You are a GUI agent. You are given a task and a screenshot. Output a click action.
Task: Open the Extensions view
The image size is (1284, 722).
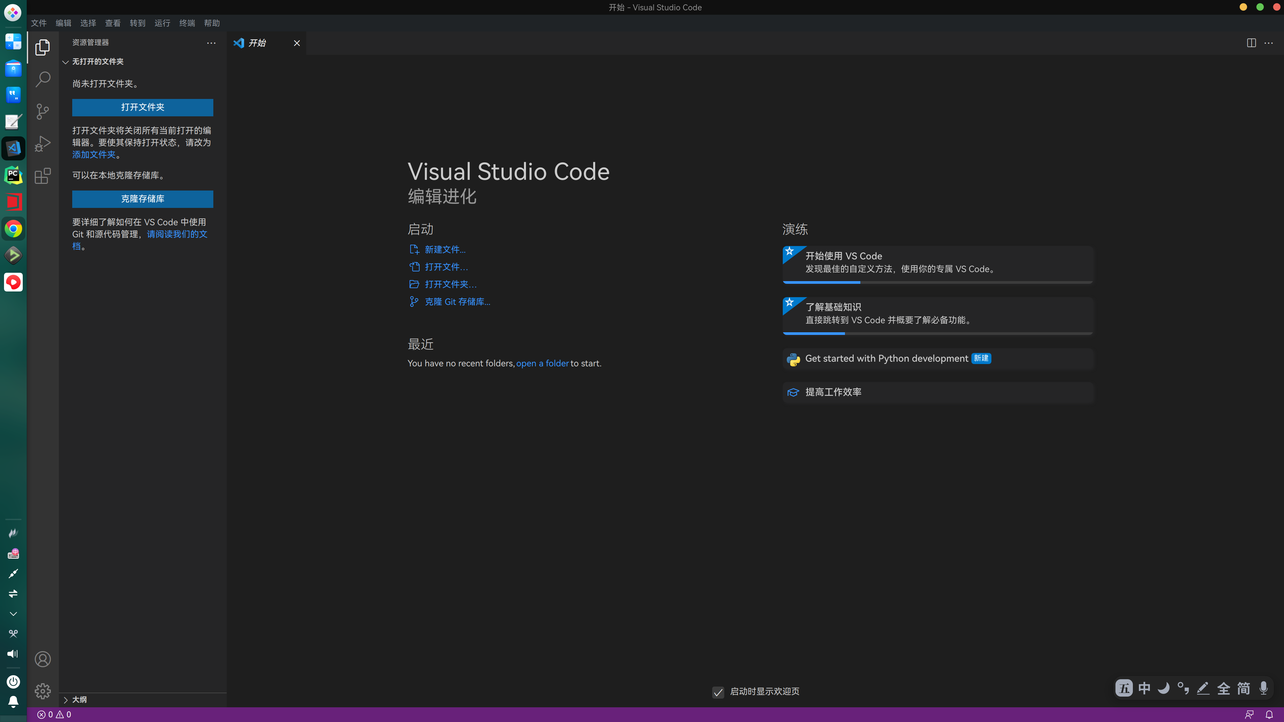[x=43, y=176]
